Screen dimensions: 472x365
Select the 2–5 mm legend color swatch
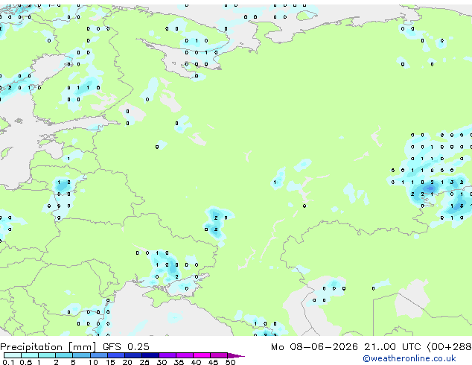click(64, 355)
